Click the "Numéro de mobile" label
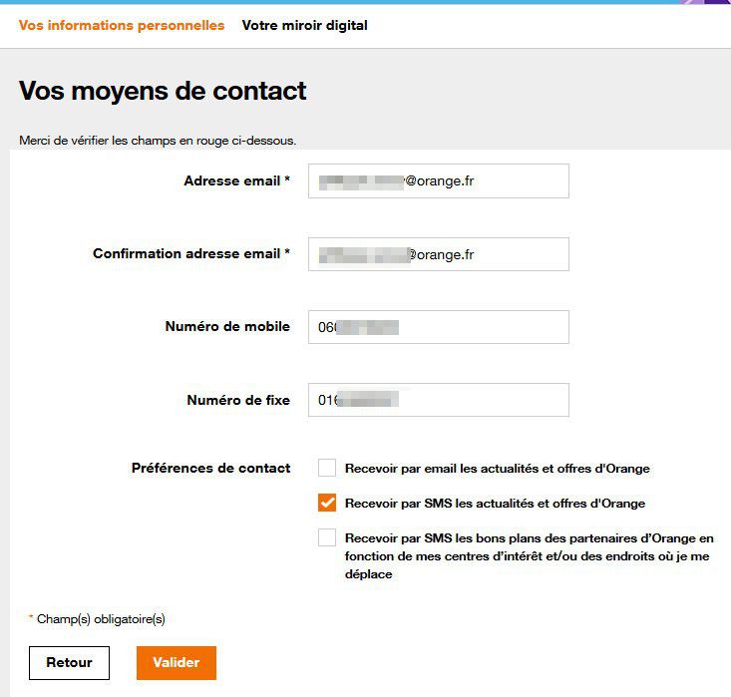Screen dimensions: 731x697 [x=227, y=326]
